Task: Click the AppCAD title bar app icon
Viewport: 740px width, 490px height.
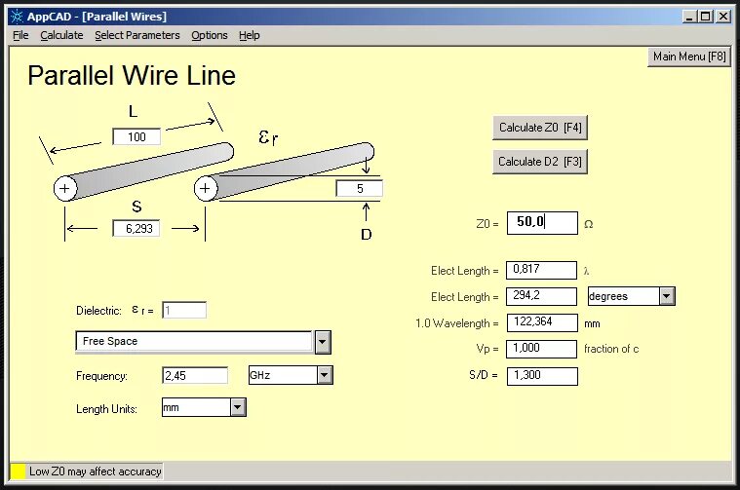Action: pos(17,17)
